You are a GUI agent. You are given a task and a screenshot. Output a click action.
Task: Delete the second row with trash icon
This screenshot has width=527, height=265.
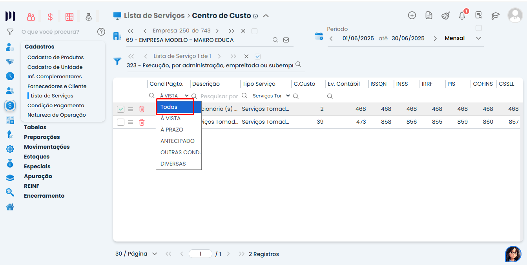pyautogui.click(x=142, y=122)
